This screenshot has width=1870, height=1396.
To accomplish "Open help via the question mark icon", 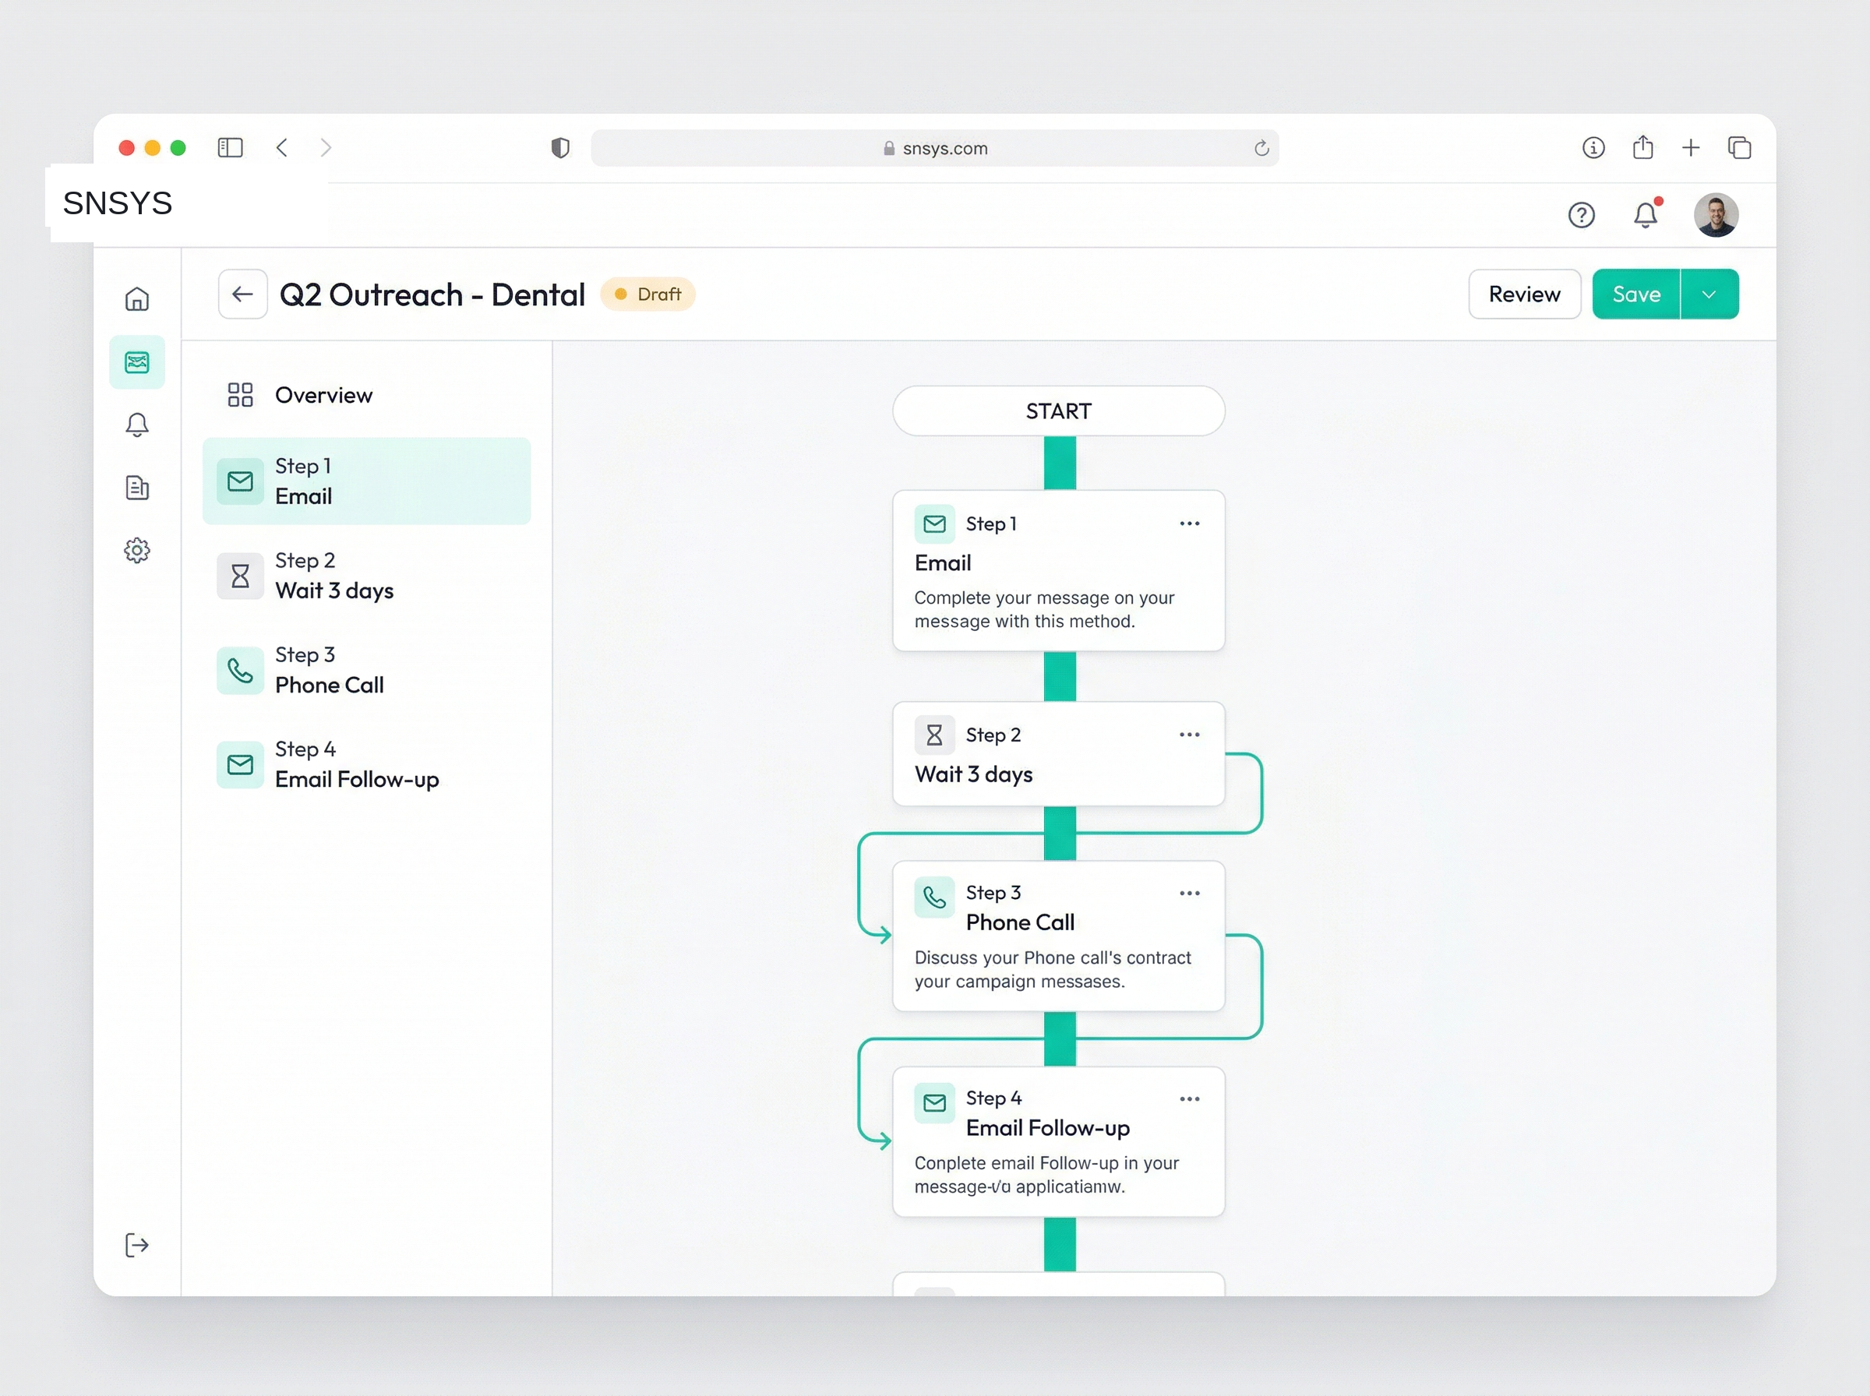I will (1581, 215).
